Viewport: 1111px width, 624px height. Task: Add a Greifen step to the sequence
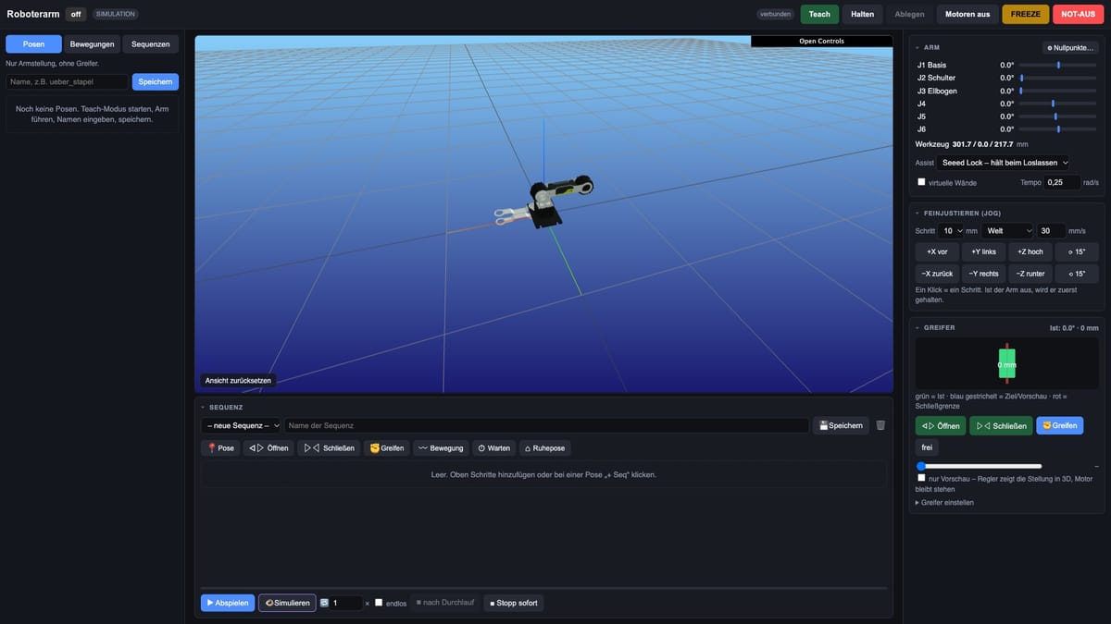[387, 447]
